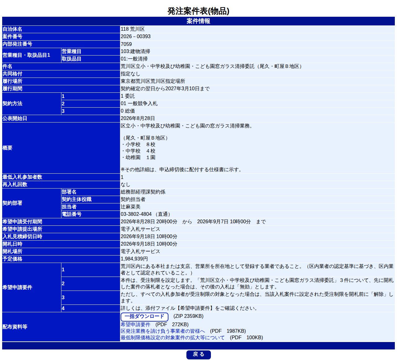The width and height of the screenshot is (397, 360).
Task: Select the 開札日時 value
Action: point(149,244)
